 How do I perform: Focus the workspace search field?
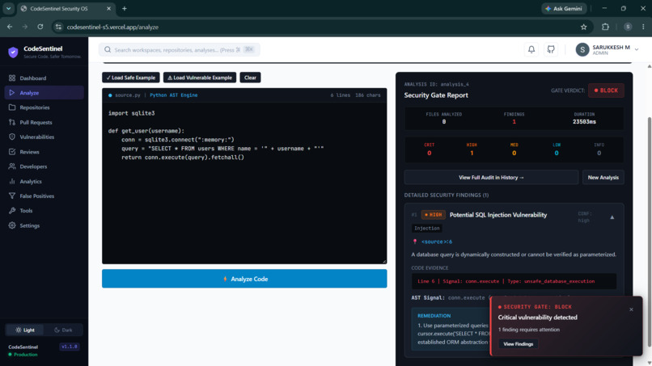180,50
